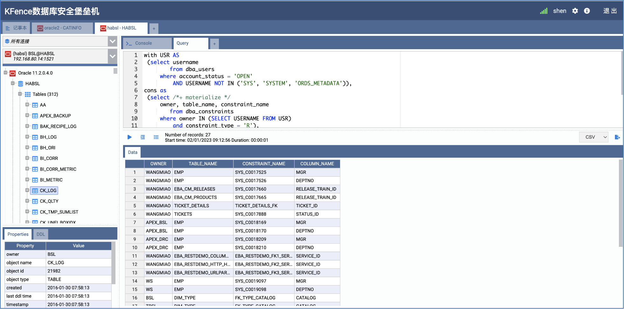Run the query with the play icon
The width and height of the screenshot is (624, 309).
pyautogui.click(x=129, y=137)
